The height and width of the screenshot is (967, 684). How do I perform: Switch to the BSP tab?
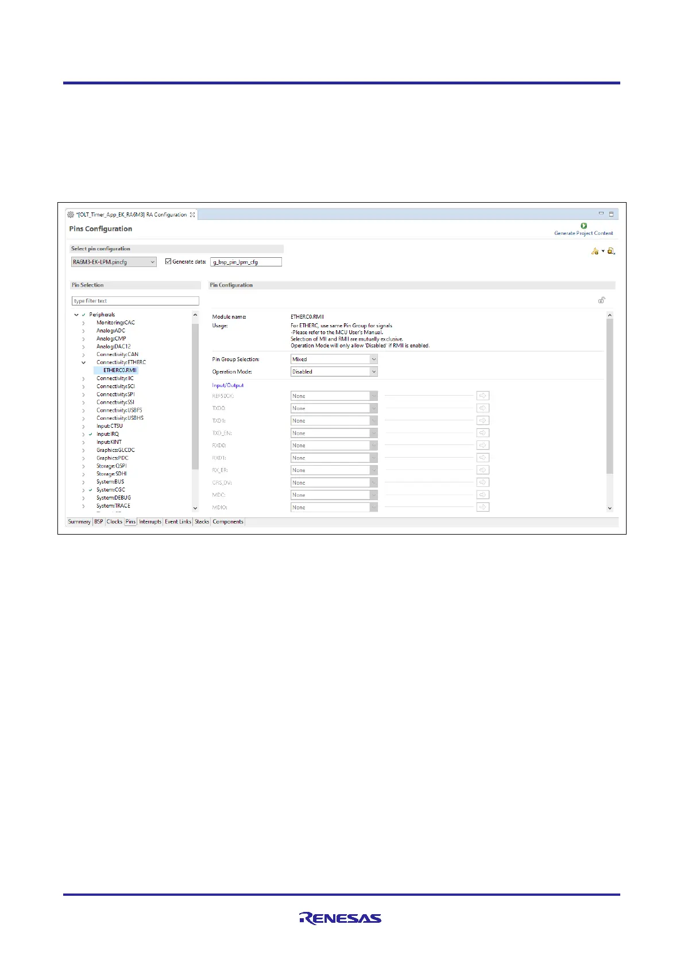99,521
